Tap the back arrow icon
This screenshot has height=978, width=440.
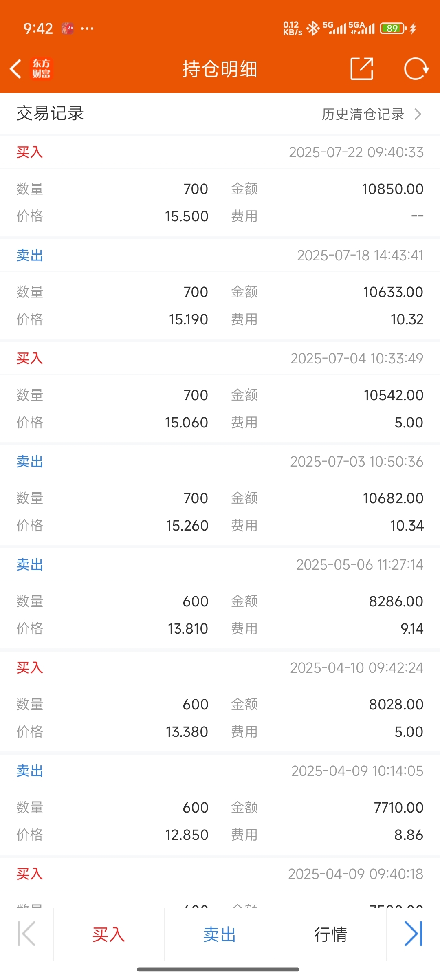point(15,68)
